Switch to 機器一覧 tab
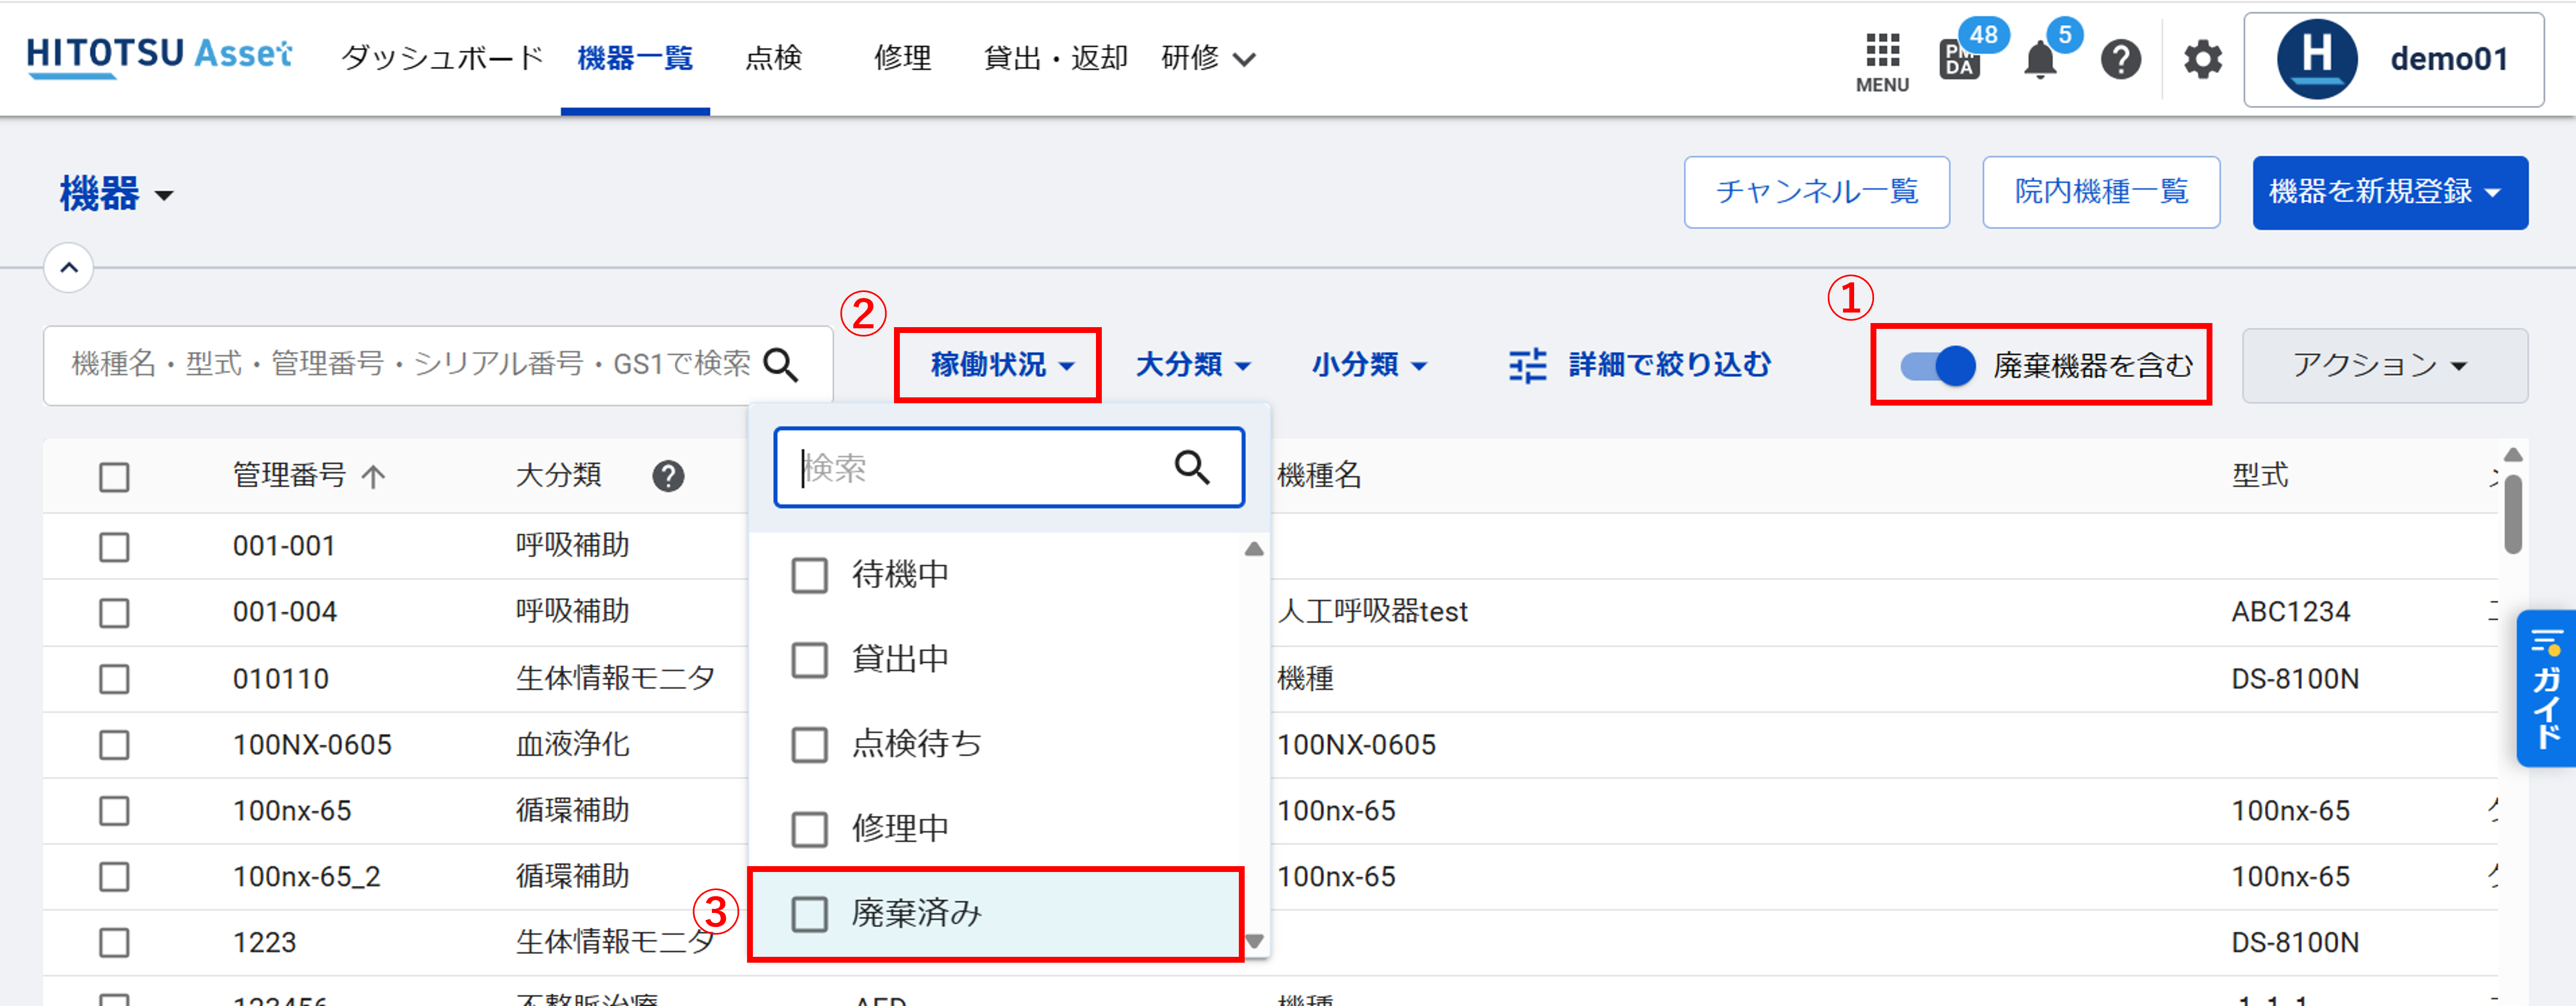This screenshot has height=1006, width=2576. 635,58
